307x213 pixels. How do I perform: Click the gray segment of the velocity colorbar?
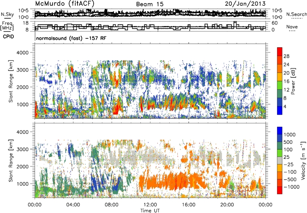point(280,161)
